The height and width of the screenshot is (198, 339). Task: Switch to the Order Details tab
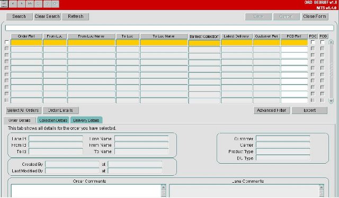[20, 120]
